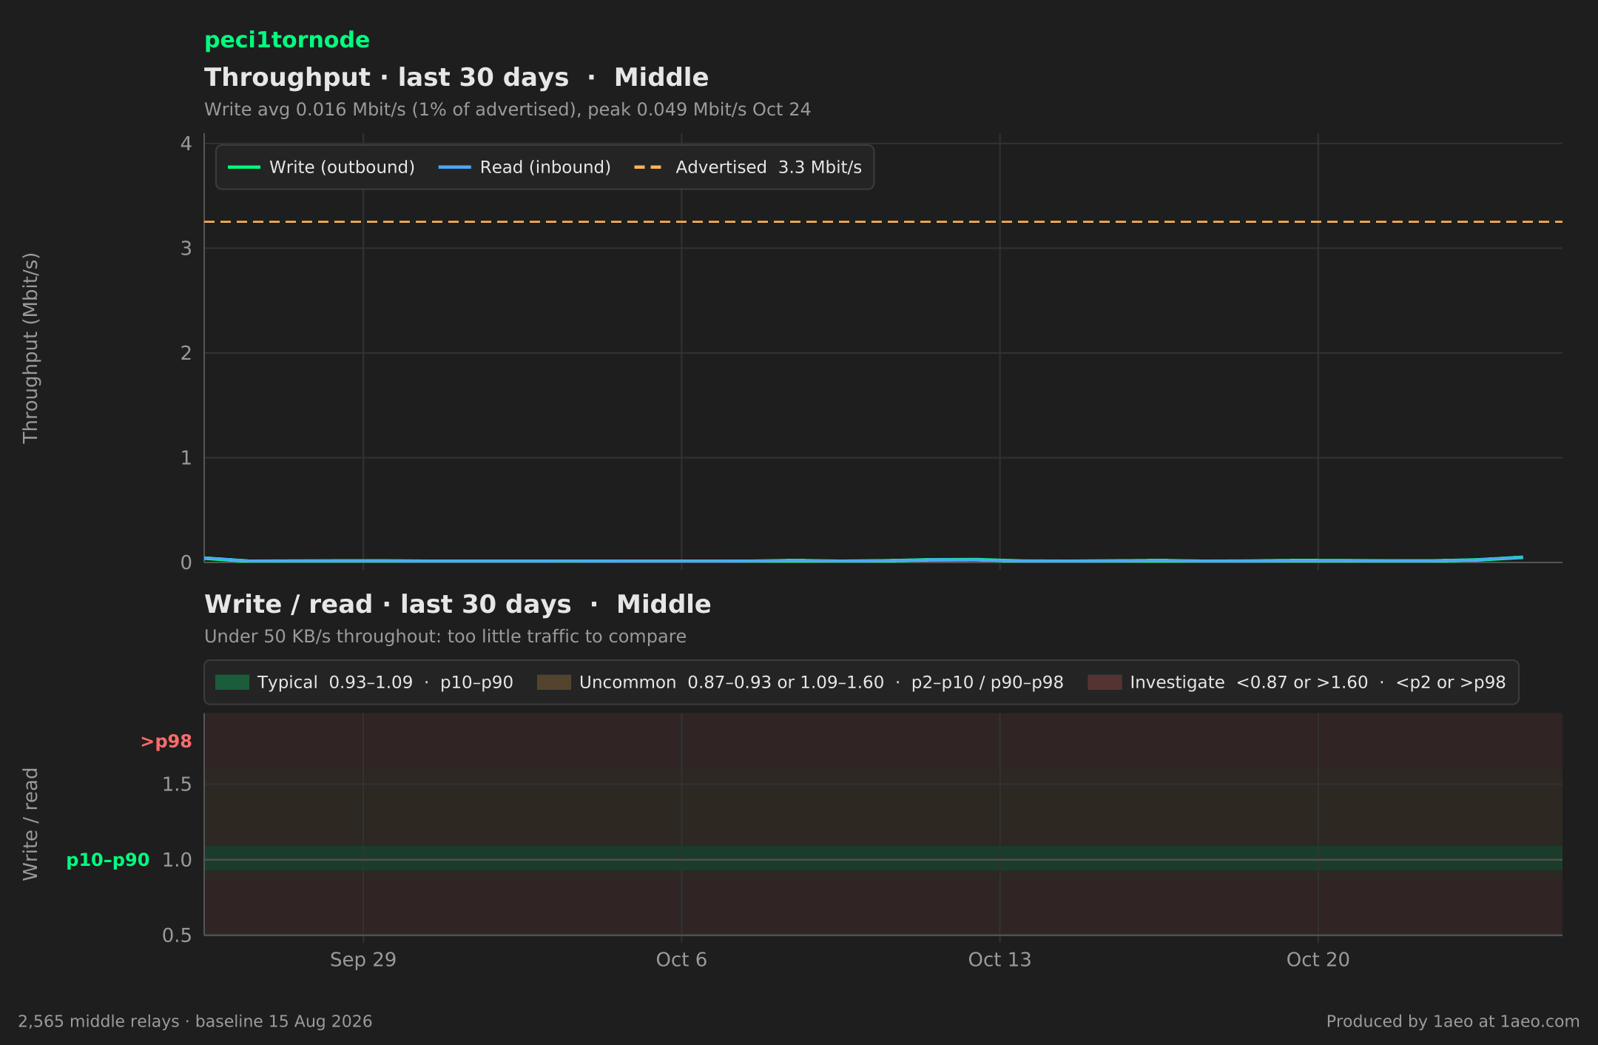
Task: Click '2,565 middle relays' footer text
Action: click(195, 1021)
